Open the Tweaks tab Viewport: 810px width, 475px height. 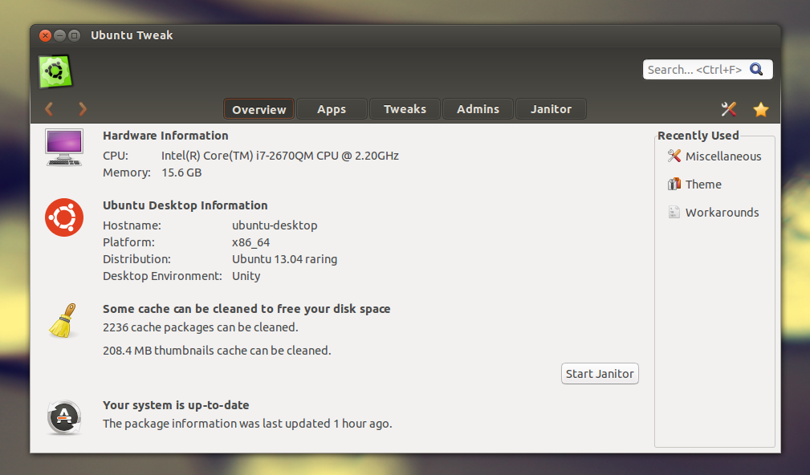(x=405, y=109)
